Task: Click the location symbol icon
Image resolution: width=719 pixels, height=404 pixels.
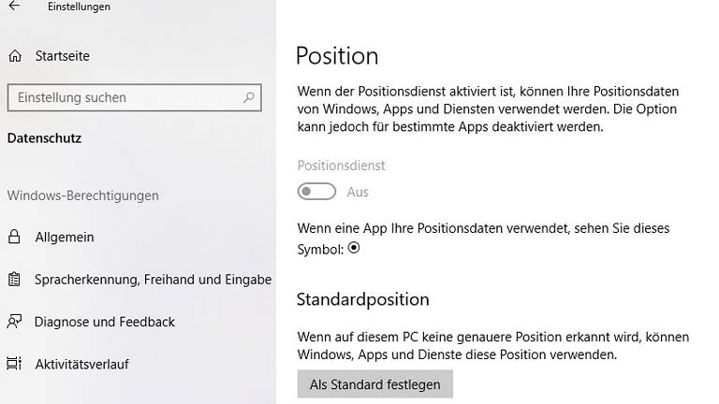Action: [354, 249]
